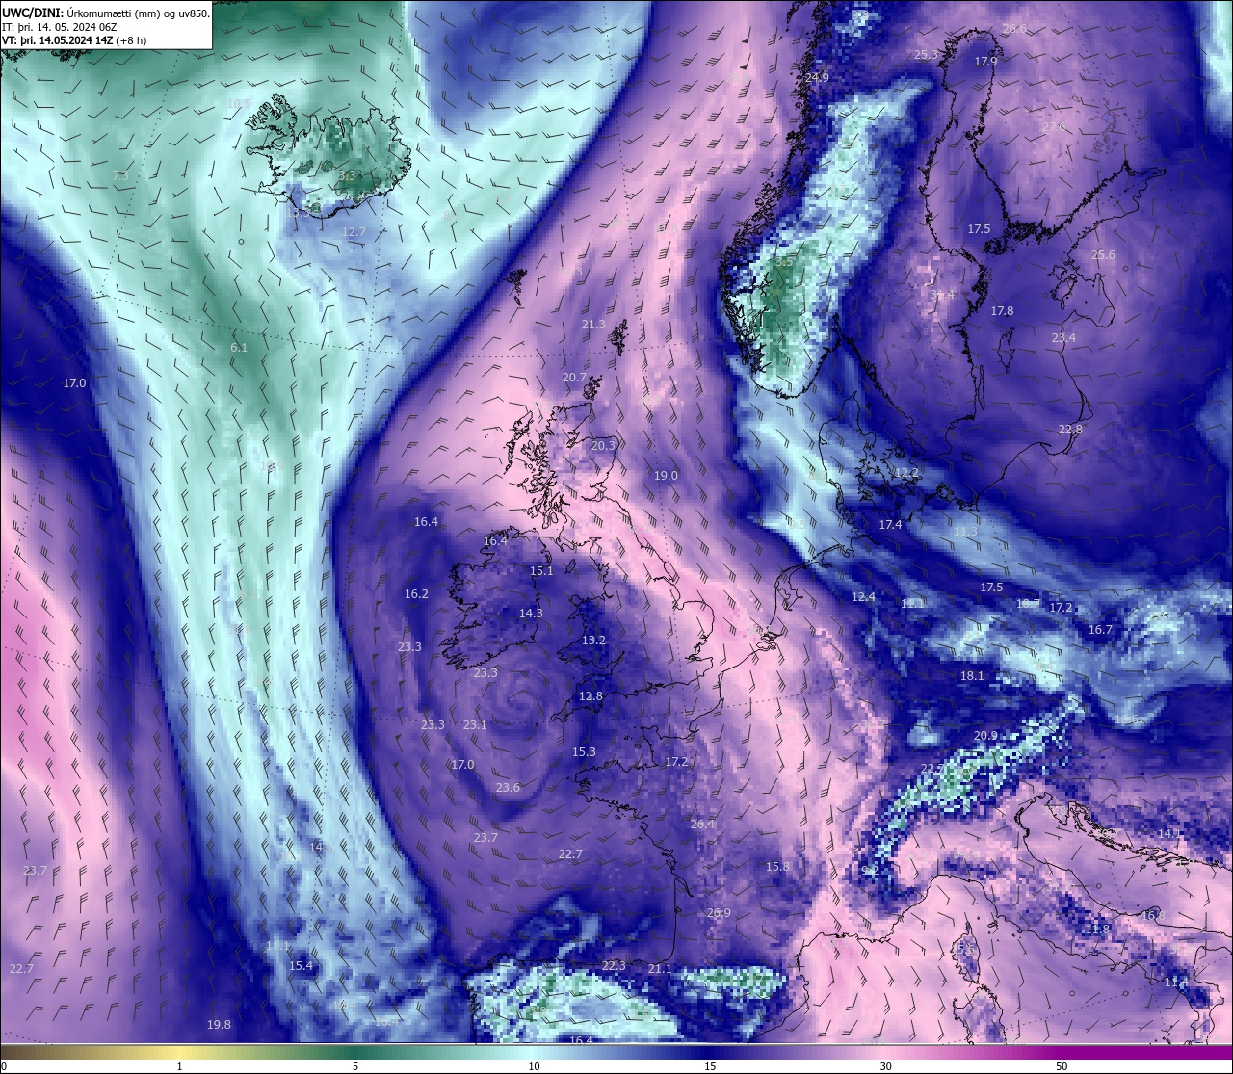Screen dimensions: 1233x1074
Task: Click the color scale tick label '50'
Action: pos(1061,1065)
